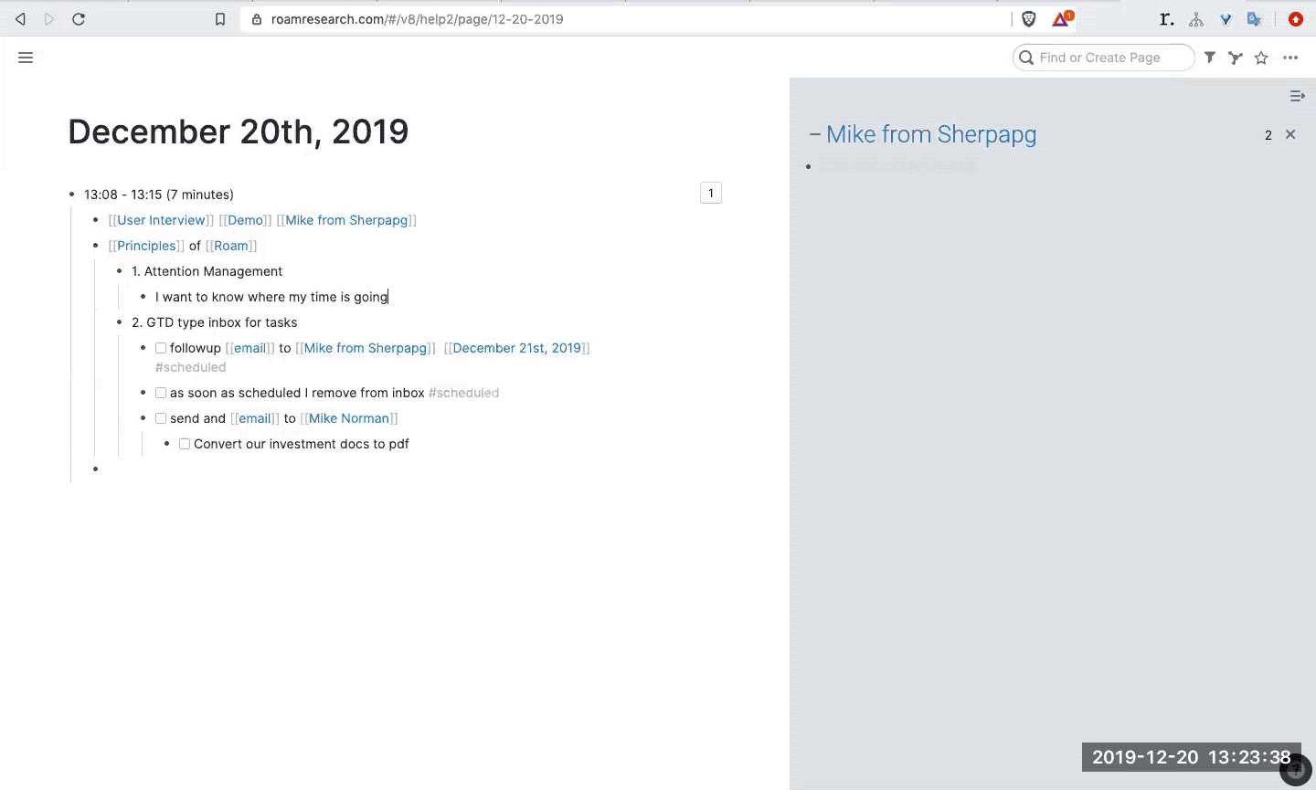1316x790 pixels.
Task: Open the User Interview page link
Action: pyautogui.click(x=161, y=220)
